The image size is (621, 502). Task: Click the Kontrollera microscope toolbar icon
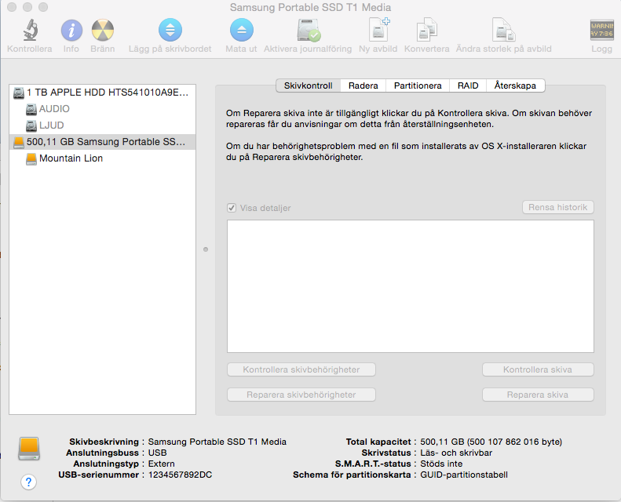click(x=30, y=31)
